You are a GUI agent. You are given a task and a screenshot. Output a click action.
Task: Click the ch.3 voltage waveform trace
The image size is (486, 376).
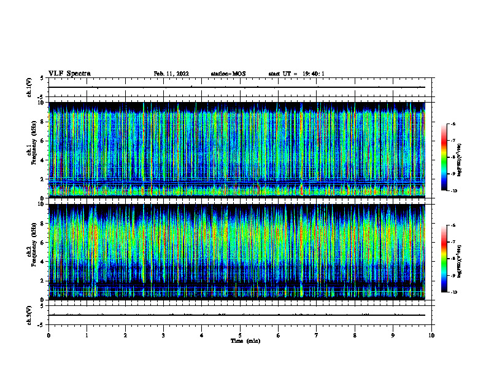(x=237, y=315)
